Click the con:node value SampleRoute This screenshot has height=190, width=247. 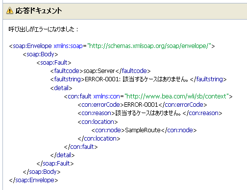[143, 130]
